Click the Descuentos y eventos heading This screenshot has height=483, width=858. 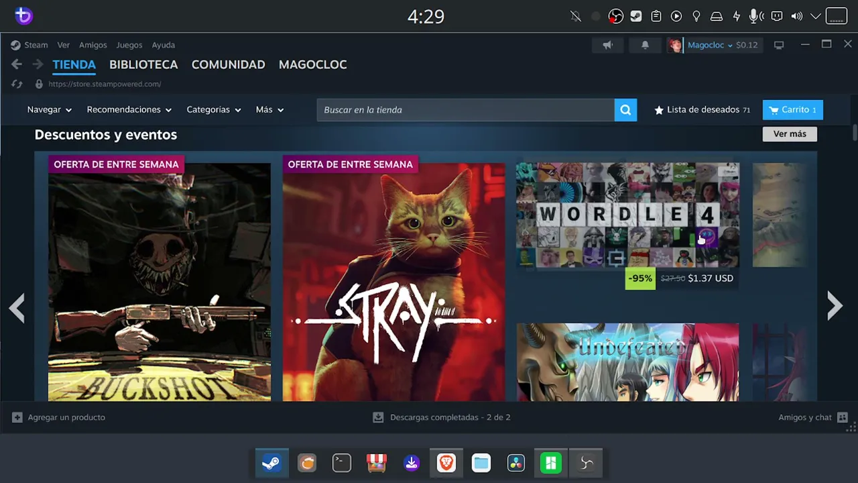pyautogui.click(x=106, y=135)
